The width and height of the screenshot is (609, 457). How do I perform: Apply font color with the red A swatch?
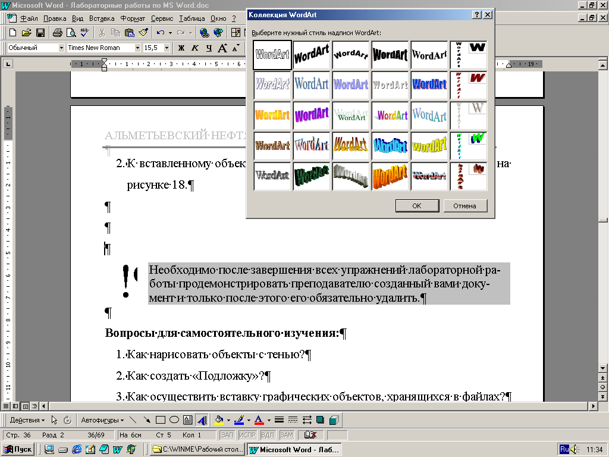[x=259, y=420]
